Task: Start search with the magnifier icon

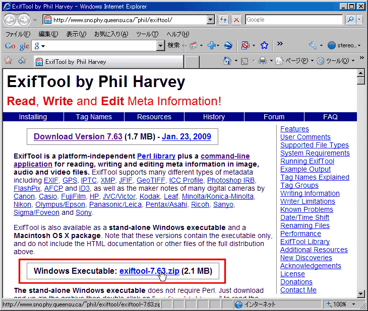Action: (x=351, y=20)
